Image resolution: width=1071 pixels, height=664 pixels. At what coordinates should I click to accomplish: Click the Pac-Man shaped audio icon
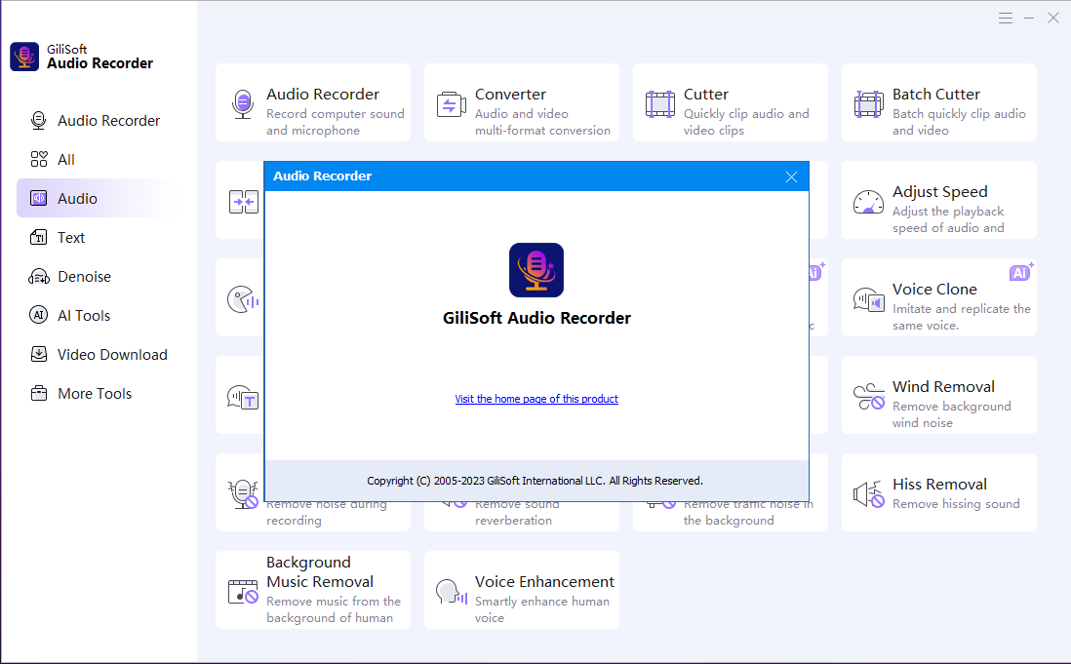pos(243,299)
